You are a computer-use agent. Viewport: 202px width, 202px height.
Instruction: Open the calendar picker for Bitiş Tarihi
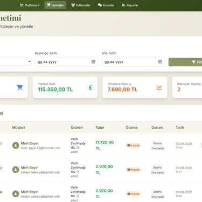click(x=160, y=62)
